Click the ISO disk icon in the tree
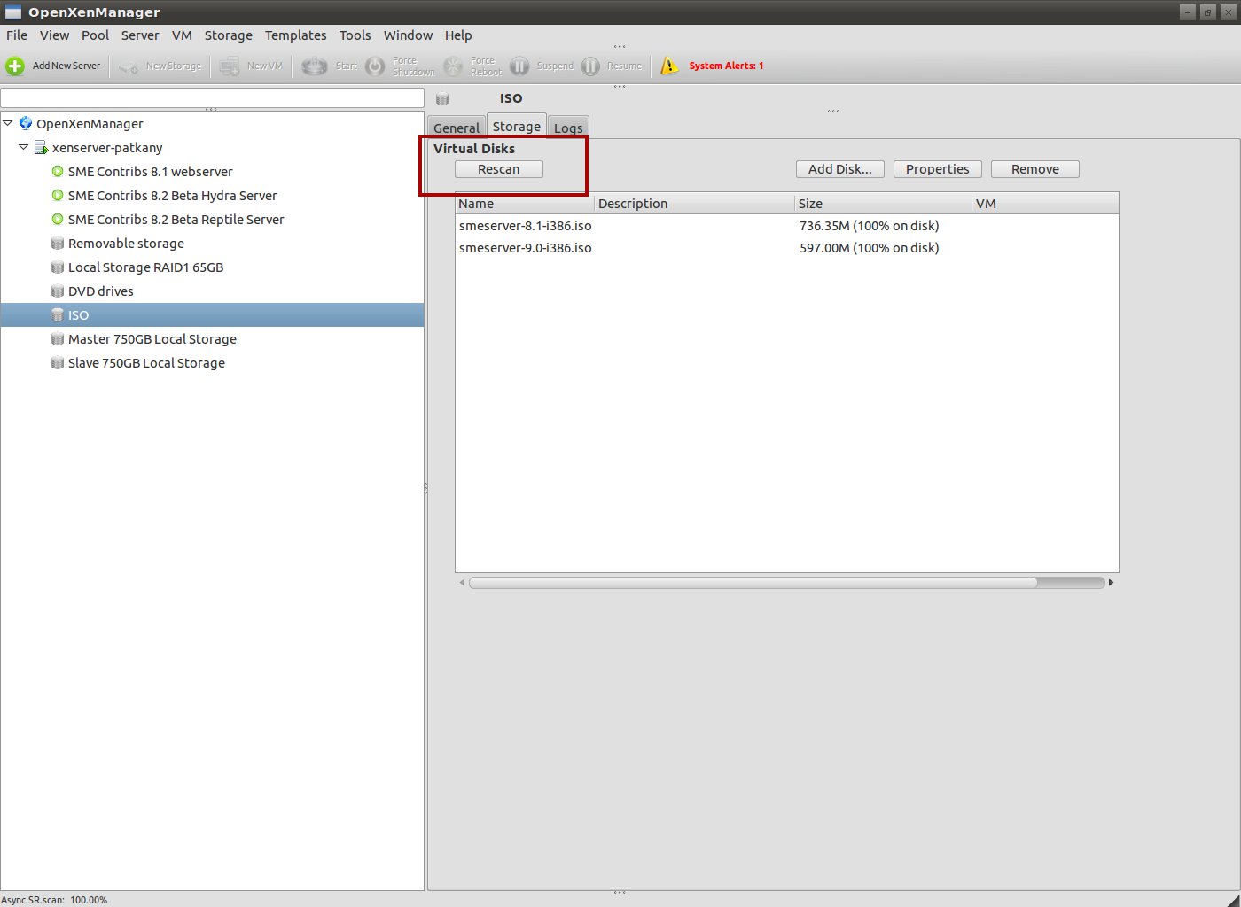Image resolution: width=1241 pixels, height=907 pixels. [x=58, y=314]
